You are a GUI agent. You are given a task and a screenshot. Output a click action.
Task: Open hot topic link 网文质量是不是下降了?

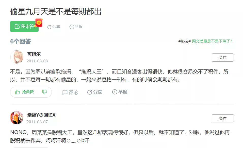[x=212, y=41]
